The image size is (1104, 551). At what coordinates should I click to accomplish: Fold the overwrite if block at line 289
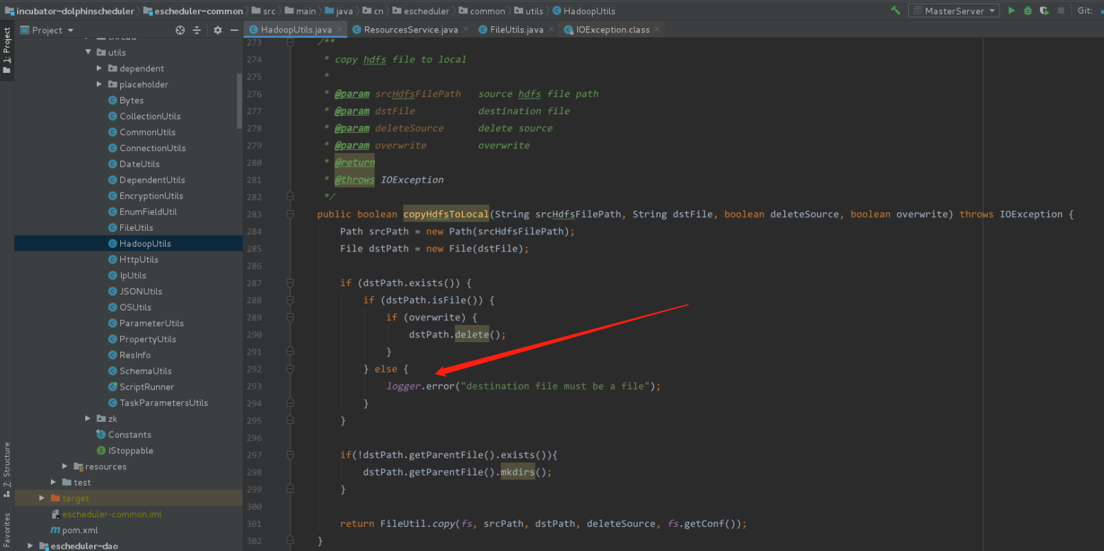(x=290, y=317)
